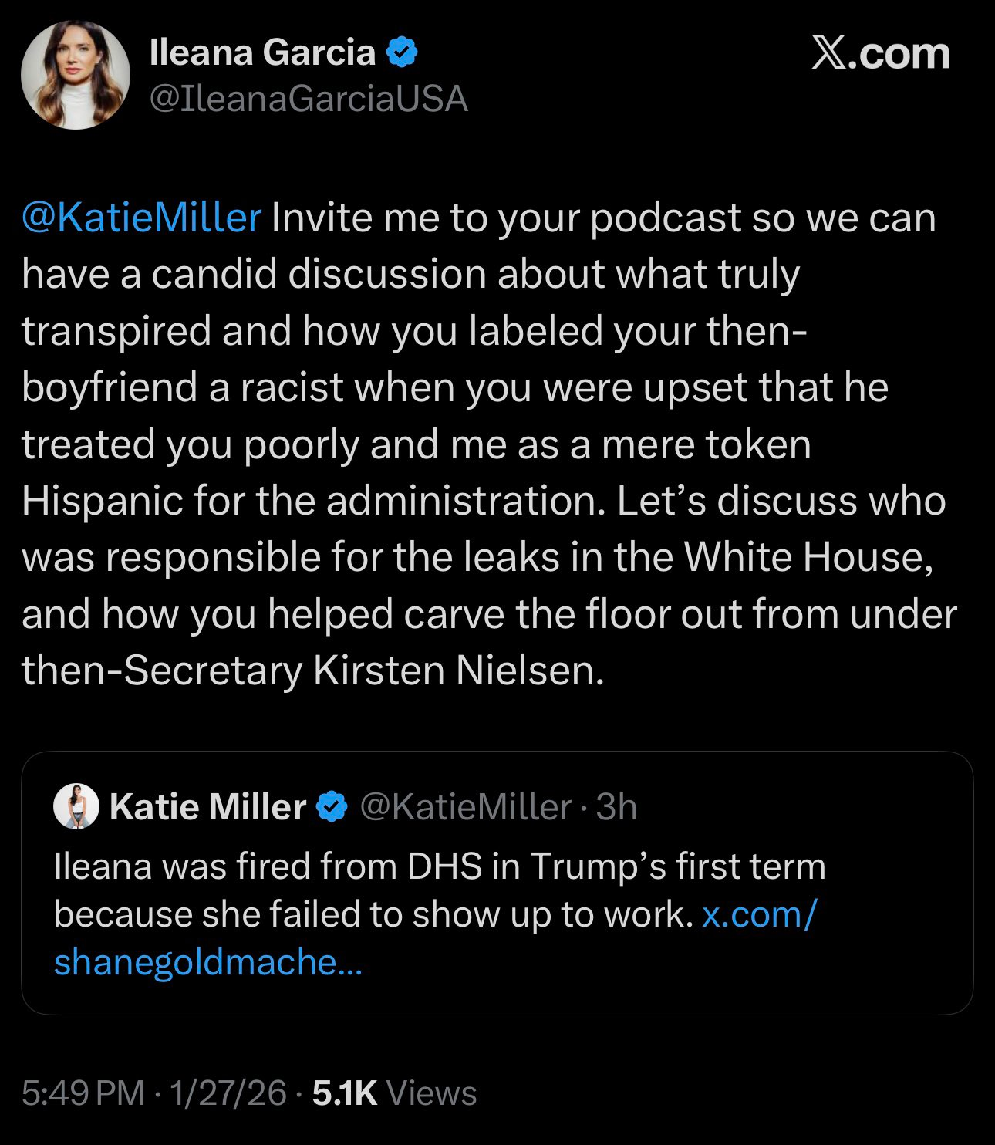Click the "then-Secretary Kirsten Nielsen" line
The image size is (995, 1145).
click(x=312, y=670)
